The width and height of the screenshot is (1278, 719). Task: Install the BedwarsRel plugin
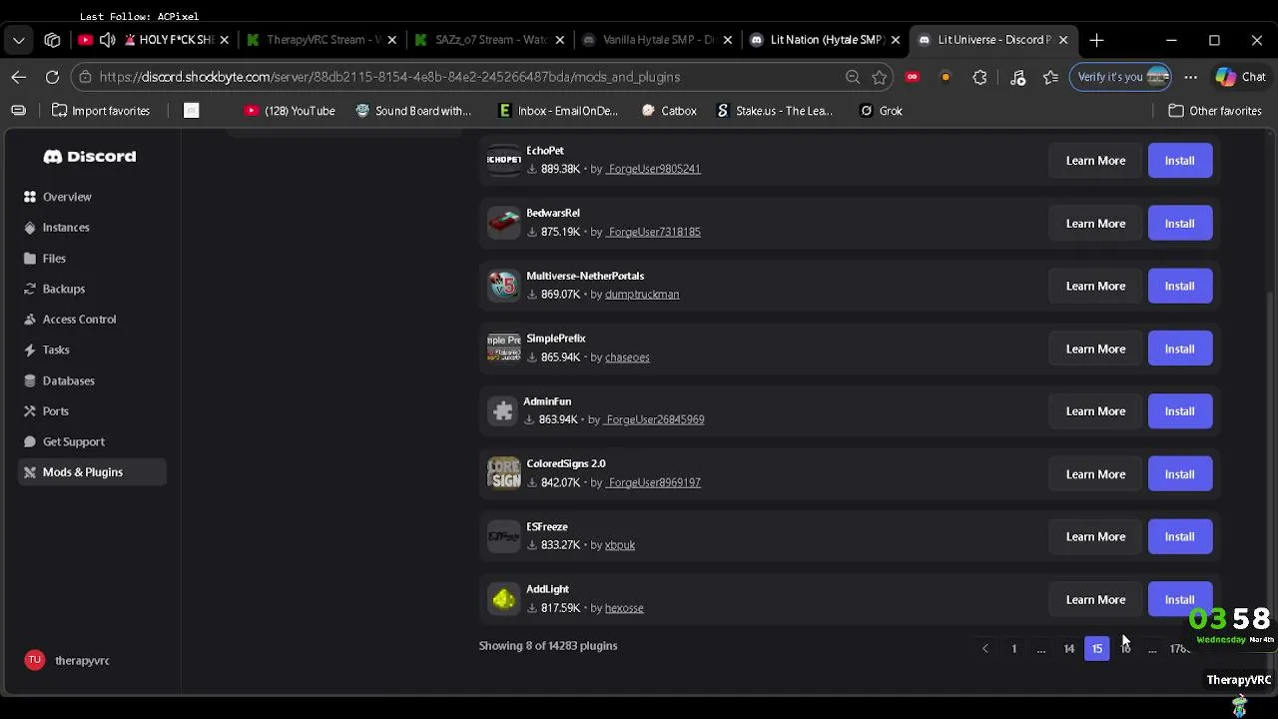click(1180, 224)
